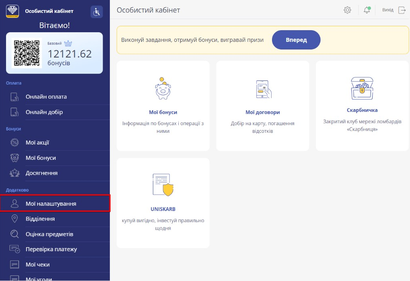Click the laurel icon for Досягнення
This screenshot has width=410, height=281.
14,173
